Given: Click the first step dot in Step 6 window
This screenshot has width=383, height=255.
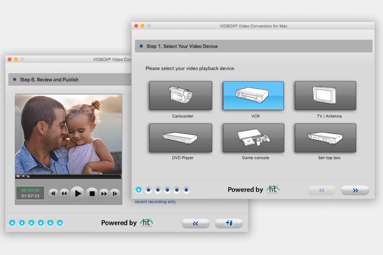Looking at the screenshot, I should point(12,223).
